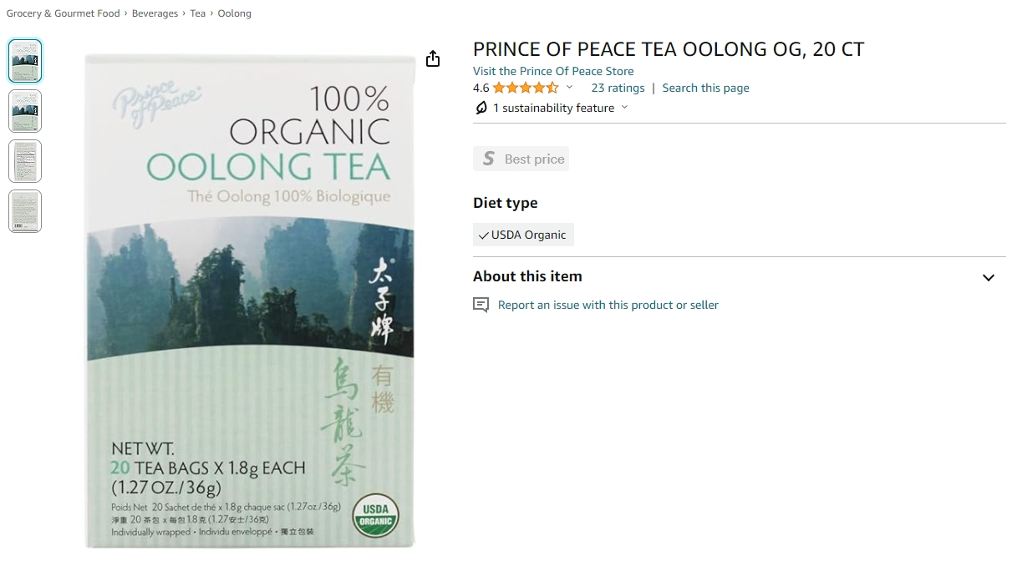Visit the Prince Of Peace Store link
The image size is (1012, 566).
coord(553,71)
